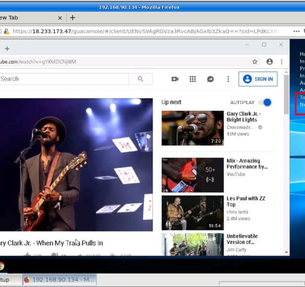305x287 pixels.
Task: Click the SIGN IN button
Action: click(258, 79)
